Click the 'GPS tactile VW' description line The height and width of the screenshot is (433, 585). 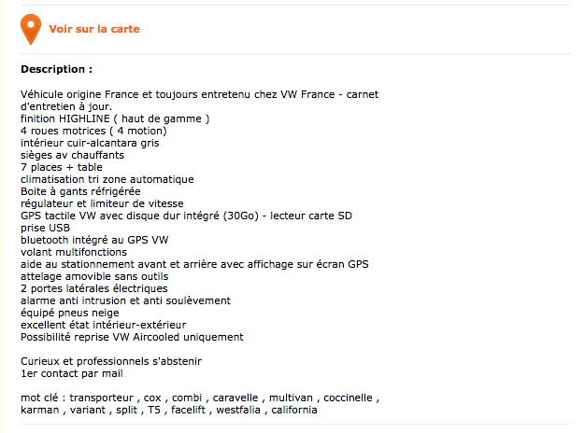point(187,216)
